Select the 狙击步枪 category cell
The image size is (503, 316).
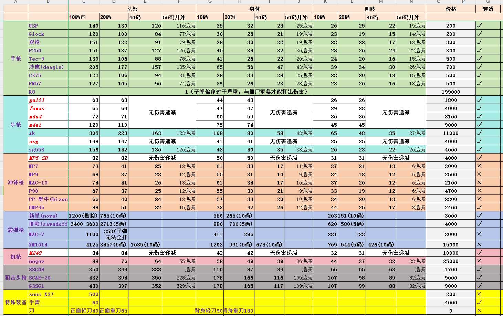(16, 277)
